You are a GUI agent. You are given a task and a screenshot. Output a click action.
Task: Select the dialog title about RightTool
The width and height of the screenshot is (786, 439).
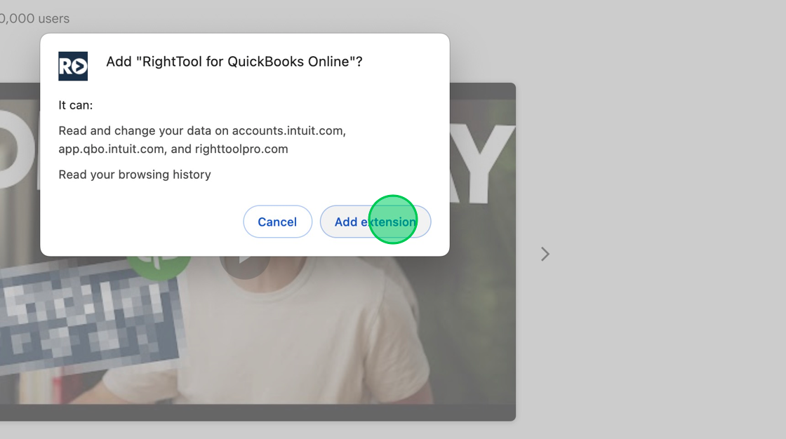click(x=234, y=62)
